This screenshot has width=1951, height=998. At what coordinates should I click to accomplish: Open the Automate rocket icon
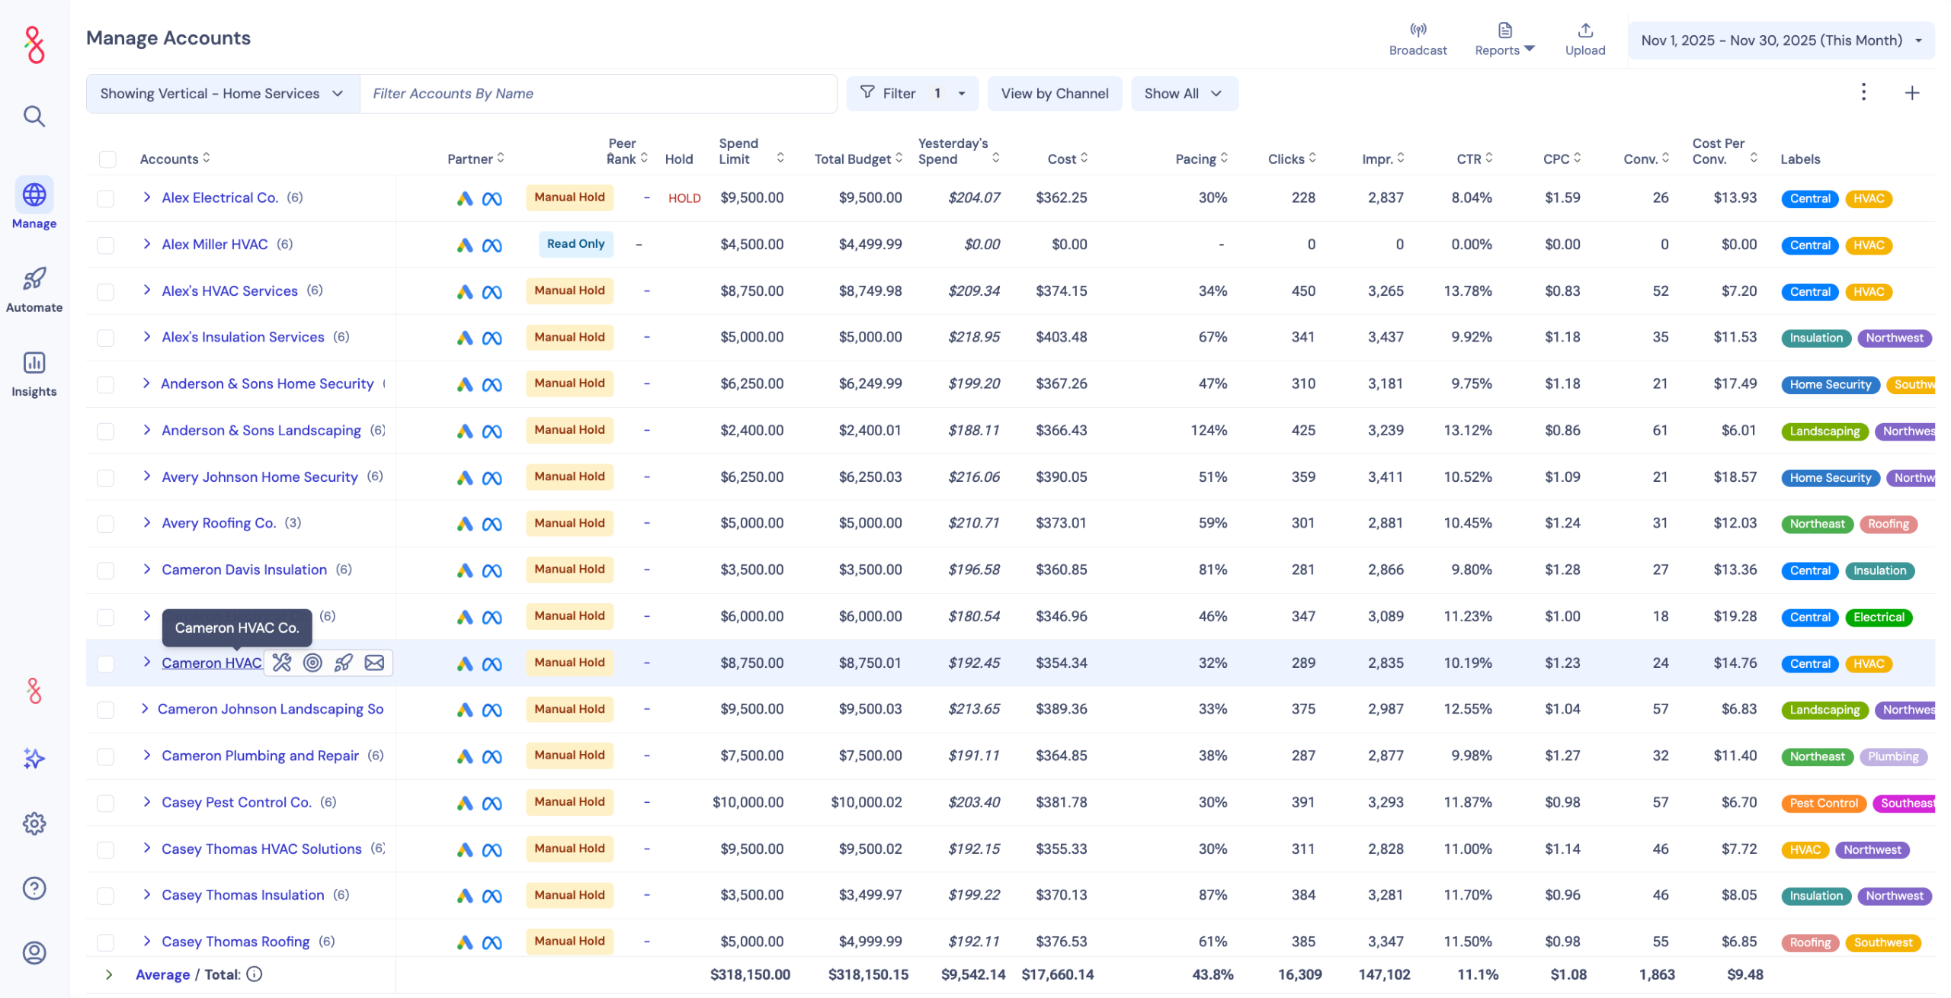(34, 279)
